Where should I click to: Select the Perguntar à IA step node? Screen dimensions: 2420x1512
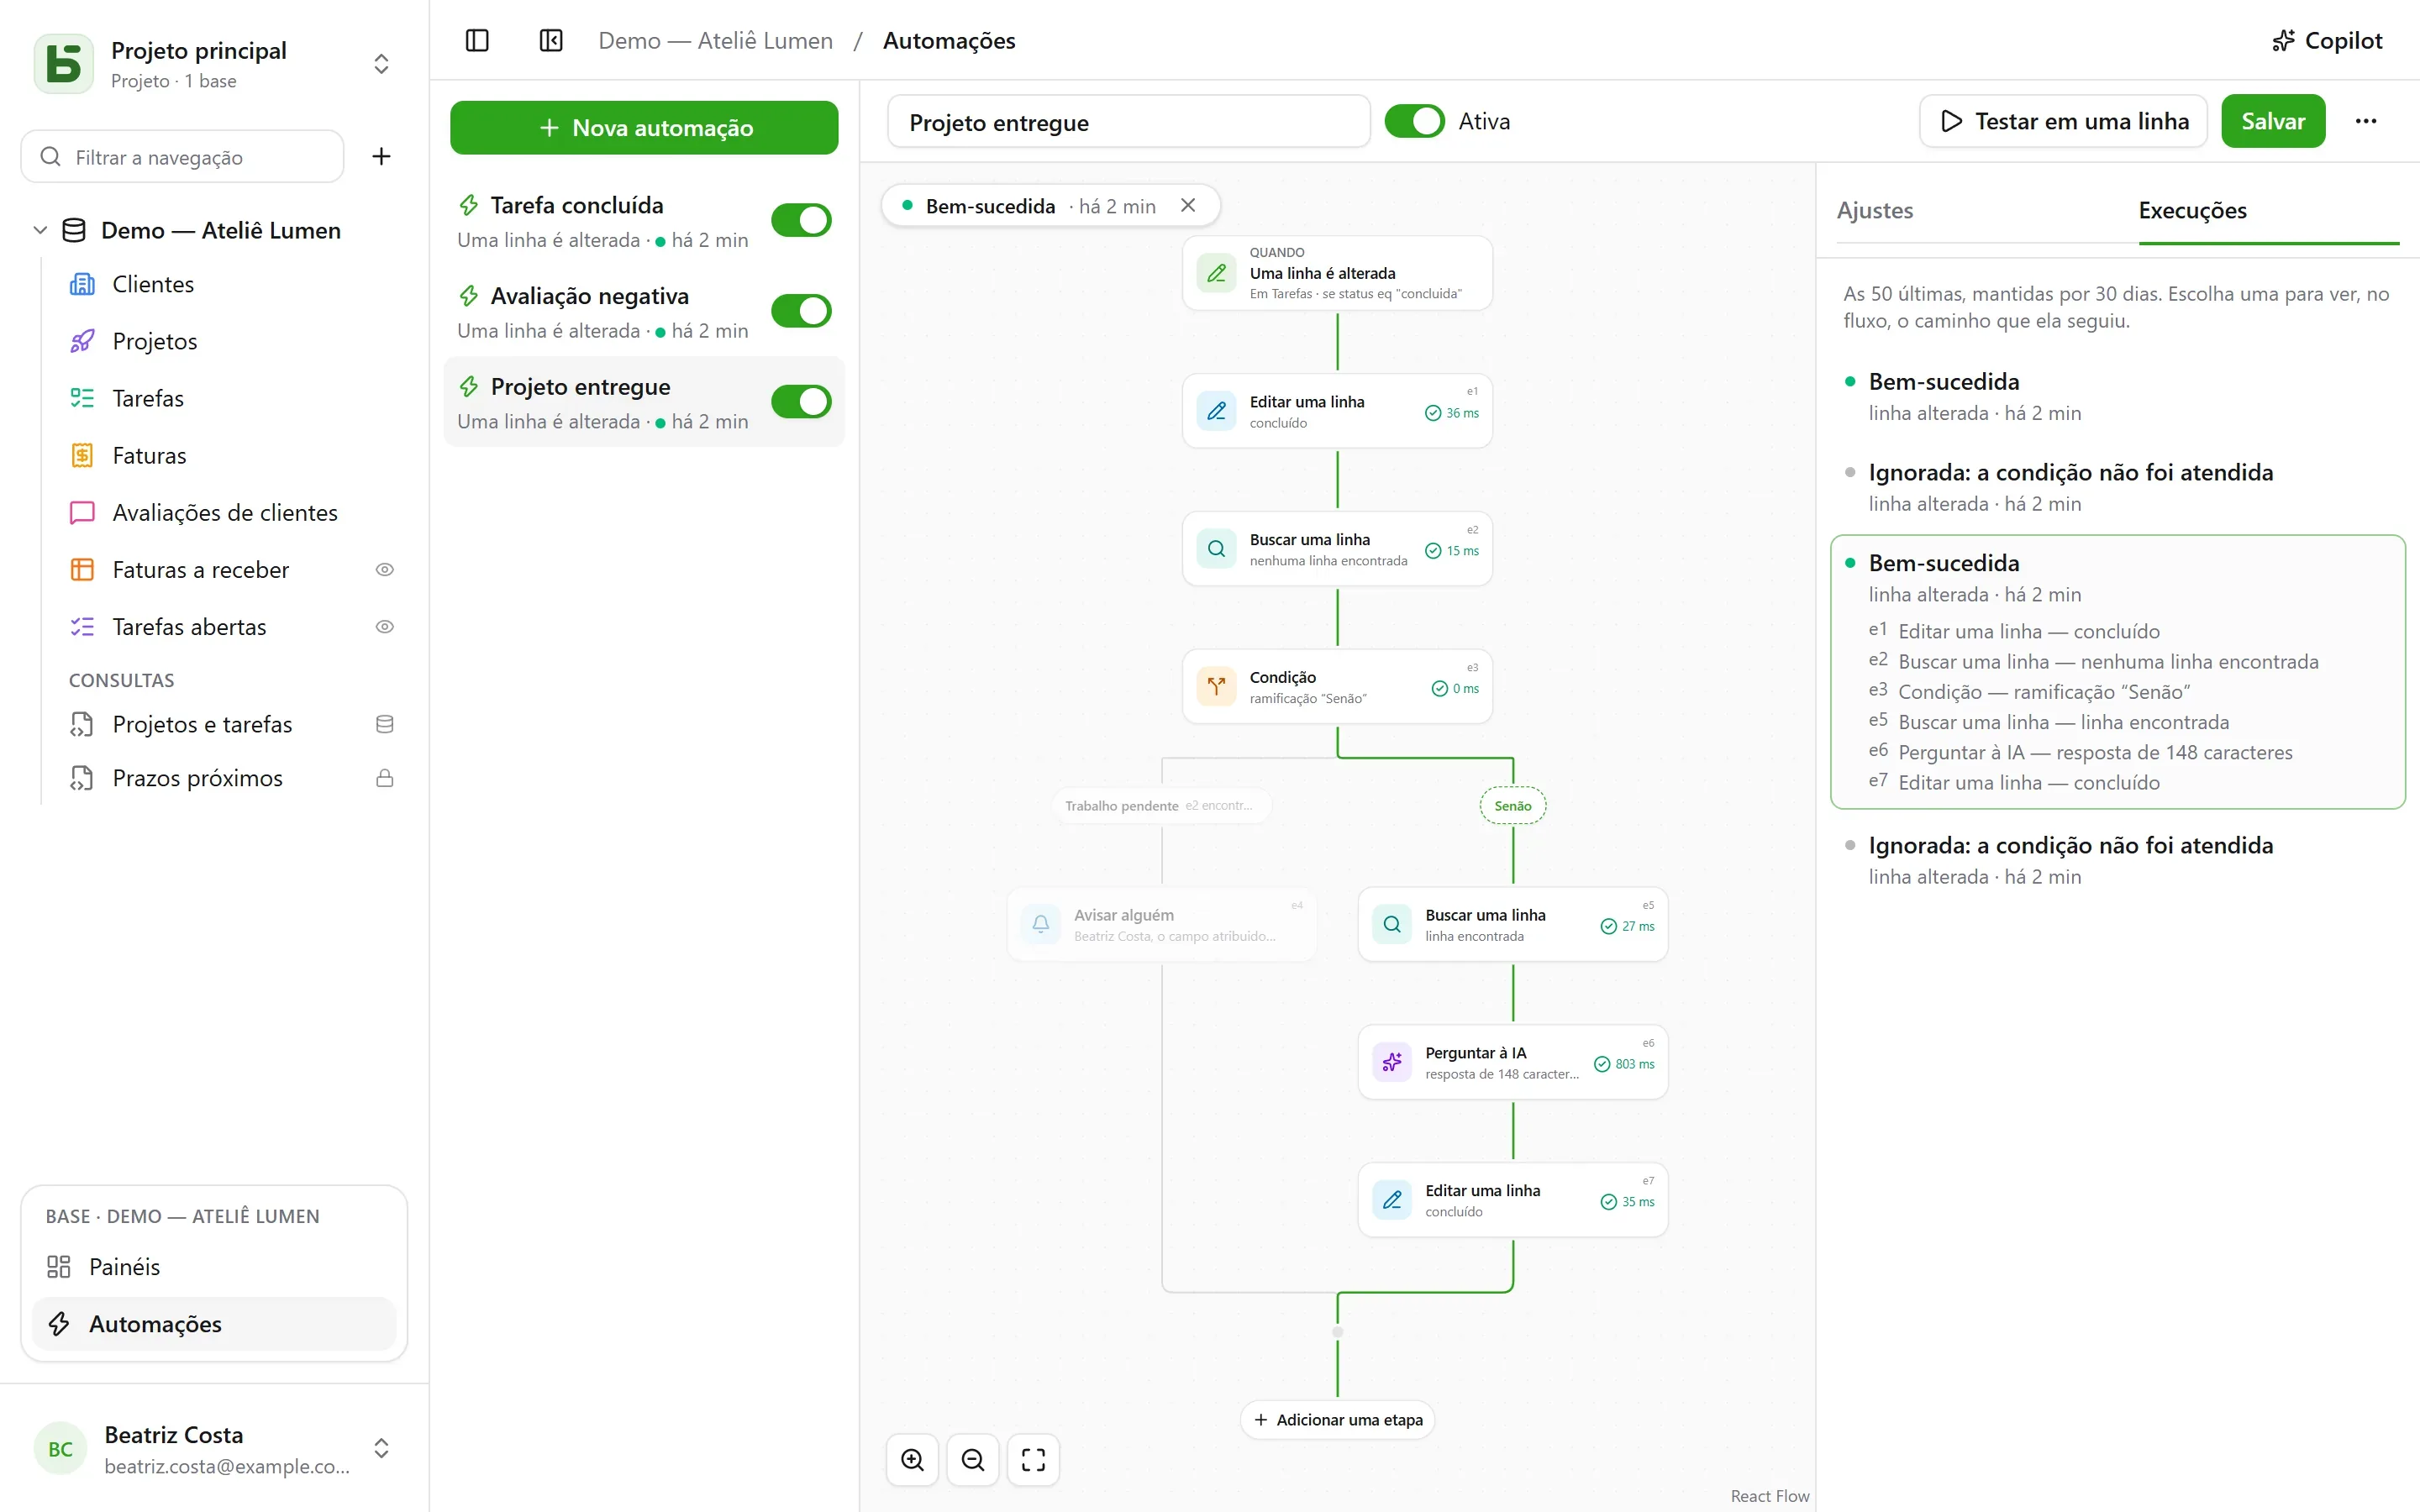coord(1512,1062)
